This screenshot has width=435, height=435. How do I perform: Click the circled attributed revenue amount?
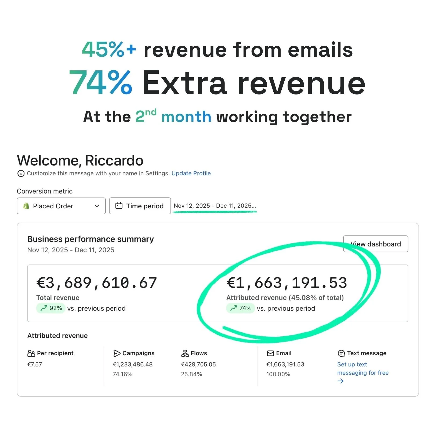tap(287, 282)
